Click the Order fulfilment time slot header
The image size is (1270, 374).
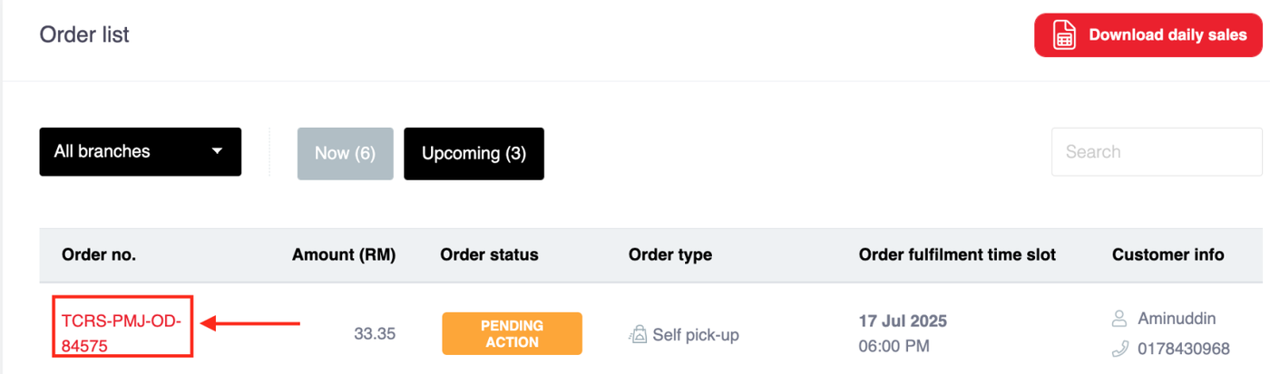coord(957,255)
